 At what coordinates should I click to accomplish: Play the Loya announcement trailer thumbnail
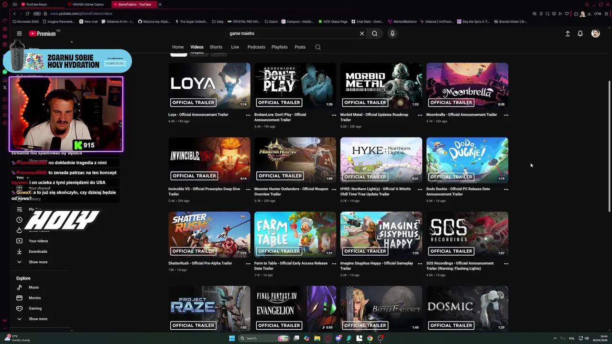pyautogui.click(x=209, y=86)
